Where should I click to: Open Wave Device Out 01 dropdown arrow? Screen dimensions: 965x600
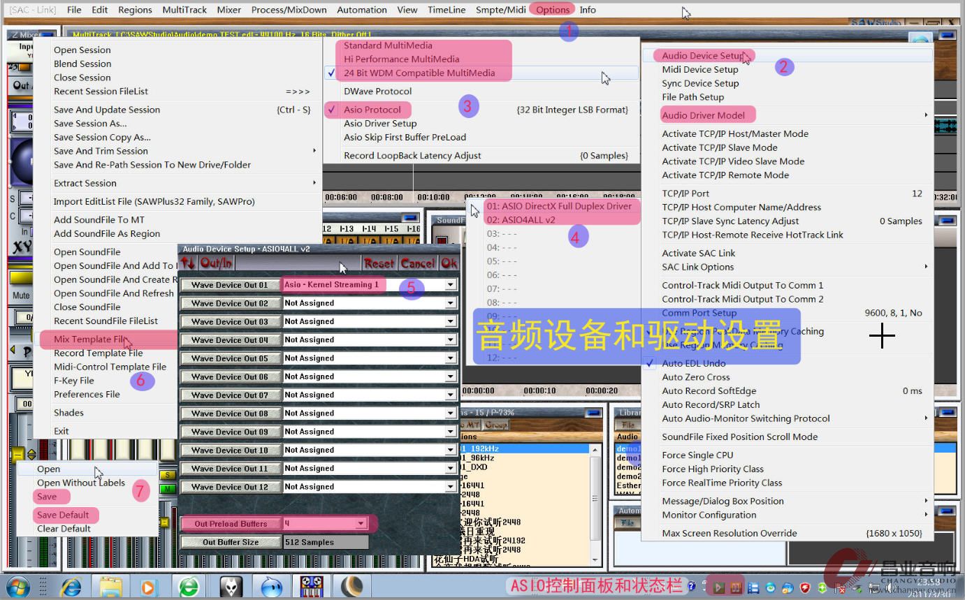[x=451, y=285]
